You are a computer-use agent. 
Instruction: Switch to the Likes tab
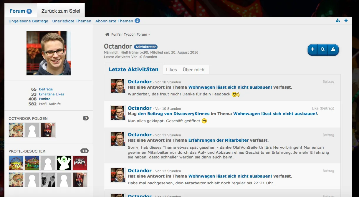point(171,70)
